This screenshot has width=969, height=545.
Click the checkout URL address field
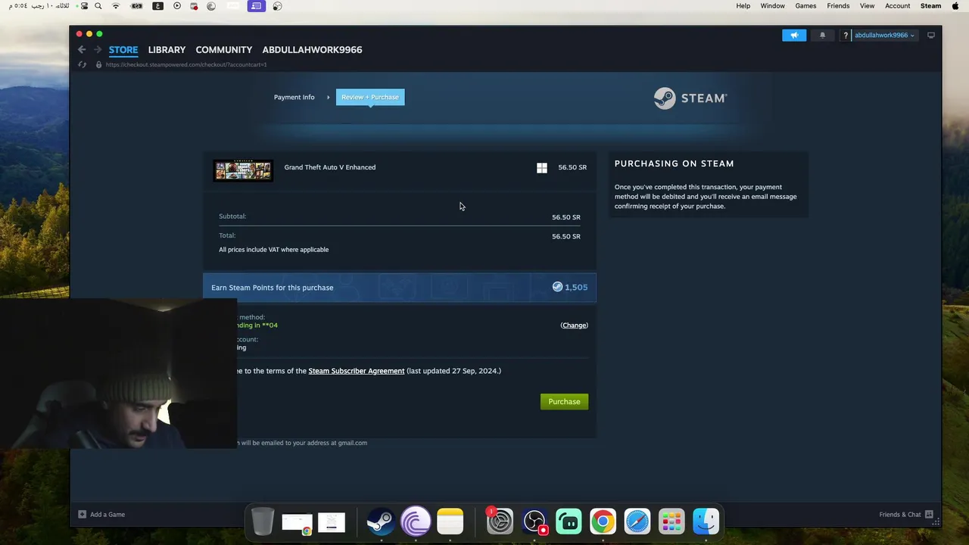coord(186,64)
